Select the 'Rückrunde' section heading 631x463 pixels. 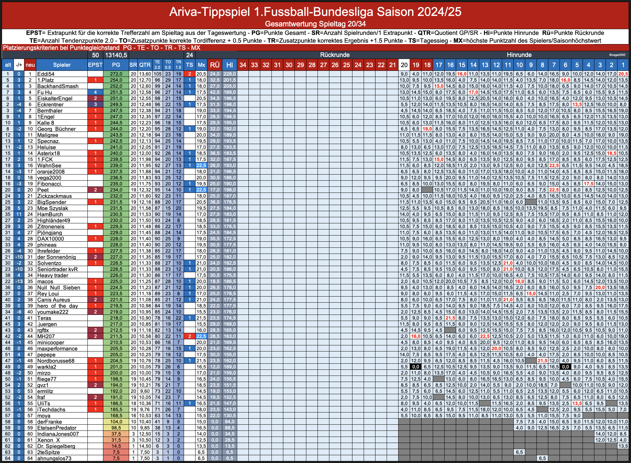point(335,55)
